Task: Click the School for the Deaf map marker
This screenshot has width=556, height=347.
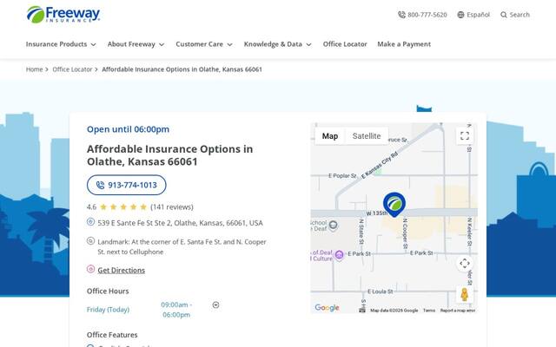Action: [333, 226]
